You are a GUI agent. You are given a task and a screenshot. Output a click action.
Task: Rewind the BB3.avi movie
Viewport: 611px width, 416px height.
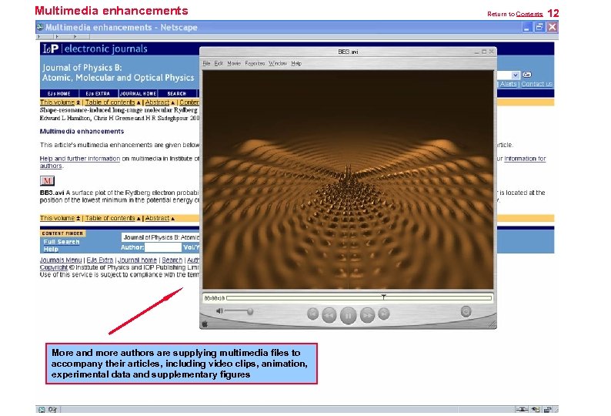click(329, 315)
